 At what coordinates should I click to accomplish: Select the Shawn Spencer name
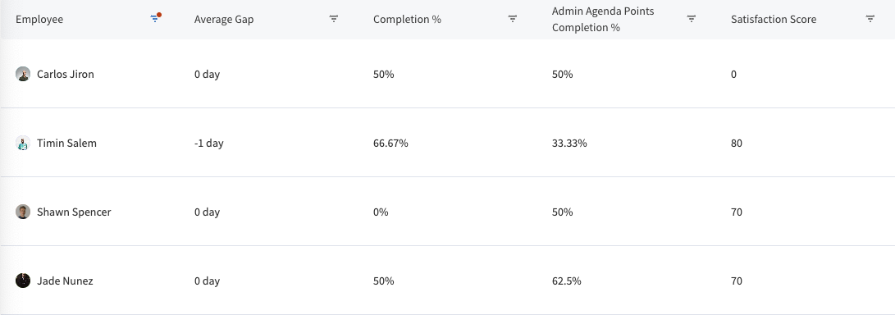click(74, 212)
